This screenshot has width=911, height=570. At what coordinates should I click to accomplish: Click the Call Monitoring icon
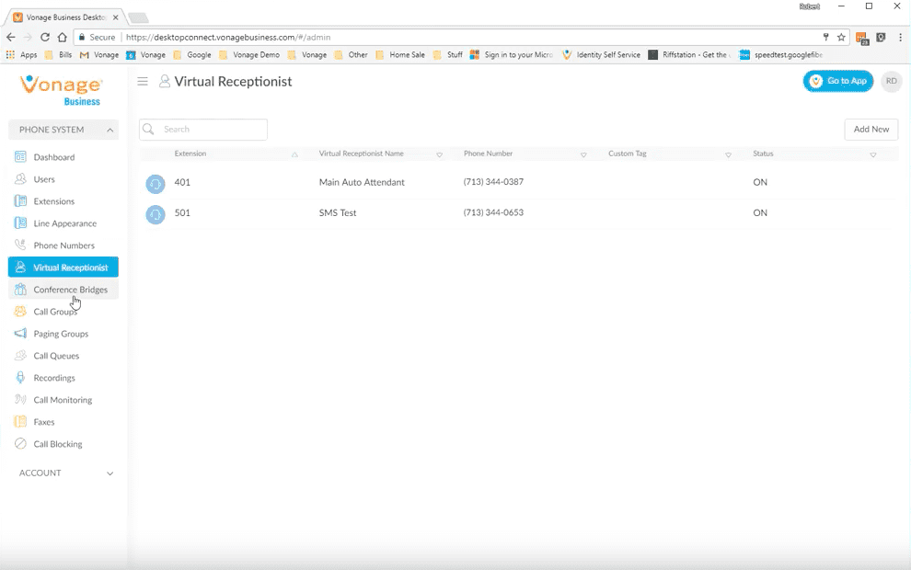click(x=20, y=399)
